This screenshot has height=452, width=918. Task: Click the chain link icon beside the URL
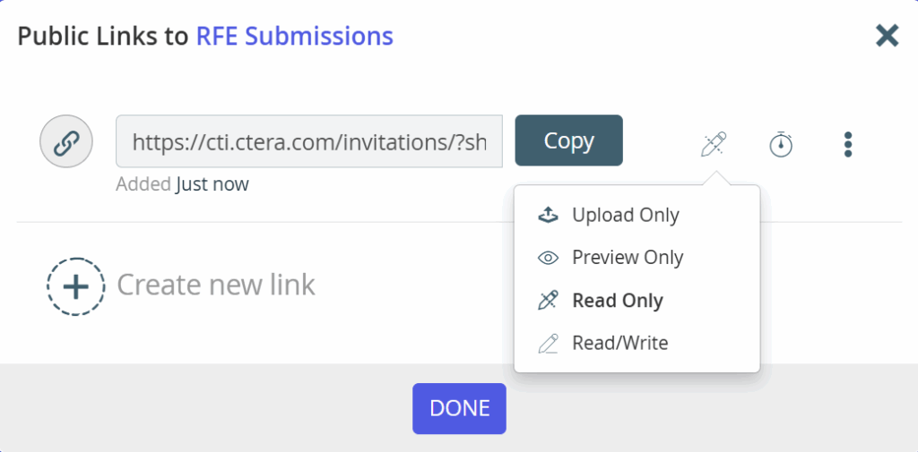coord(66,142)
